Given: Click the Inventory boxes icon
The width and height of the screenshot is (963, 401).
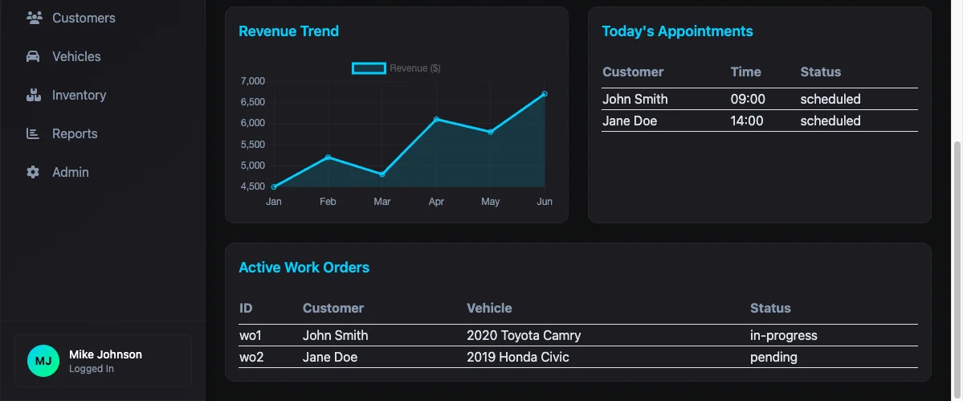Looking at the screenshot, I should (33, 95).
